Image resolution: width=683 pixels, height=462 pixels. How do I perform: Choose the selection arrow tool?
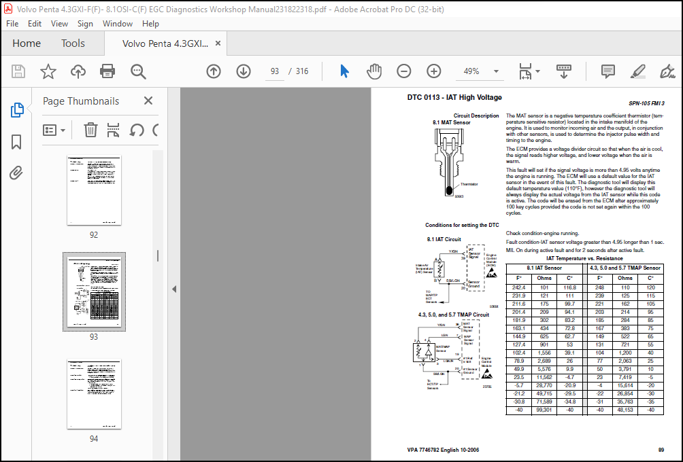(344, 71)
